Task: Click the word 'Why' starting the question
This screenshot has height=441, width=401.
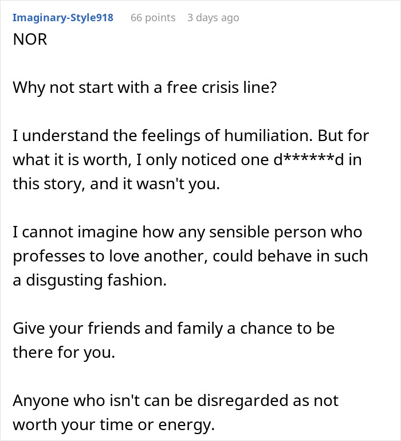Action: [x=27, y=88]
